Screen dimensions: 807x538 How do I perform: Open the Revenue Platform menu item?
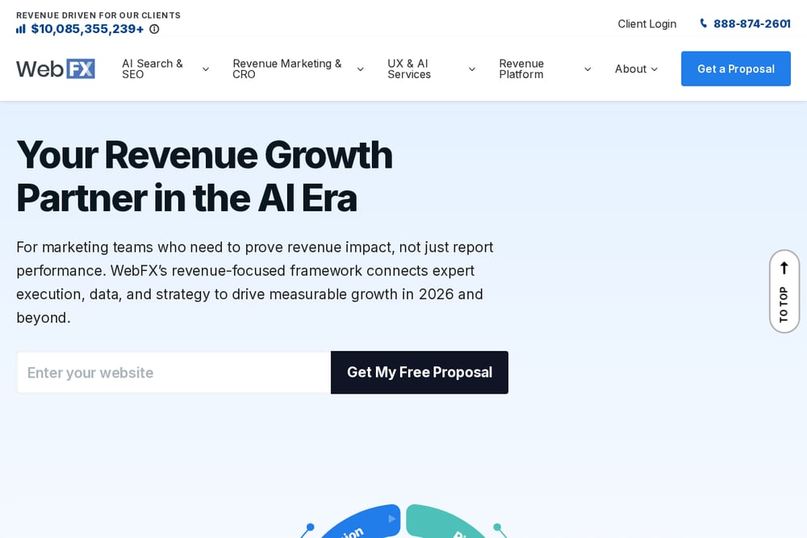coord(521,69)
